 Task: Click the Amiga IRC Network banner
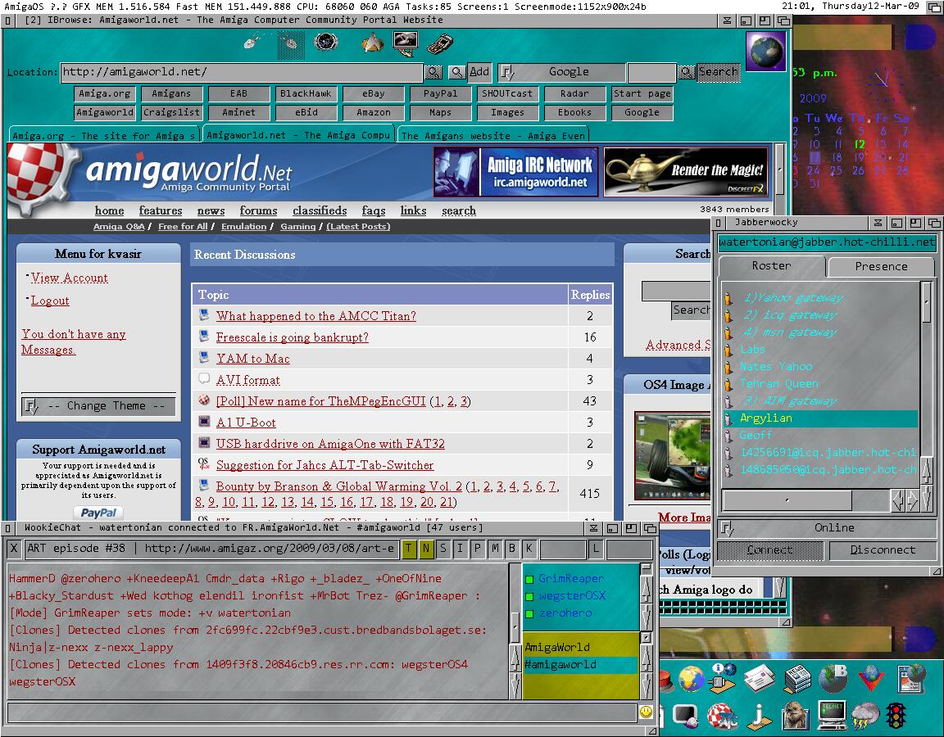pyautogui.click(x=516, y=172)
